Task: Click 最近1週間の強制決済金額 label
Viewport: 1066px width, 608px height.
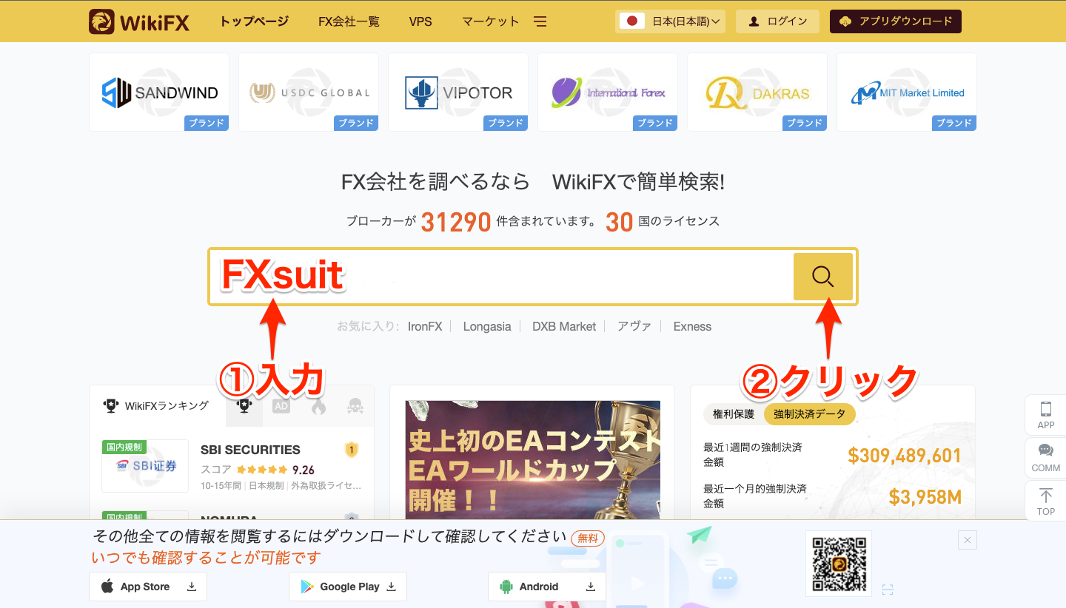Action: (753, 455)
